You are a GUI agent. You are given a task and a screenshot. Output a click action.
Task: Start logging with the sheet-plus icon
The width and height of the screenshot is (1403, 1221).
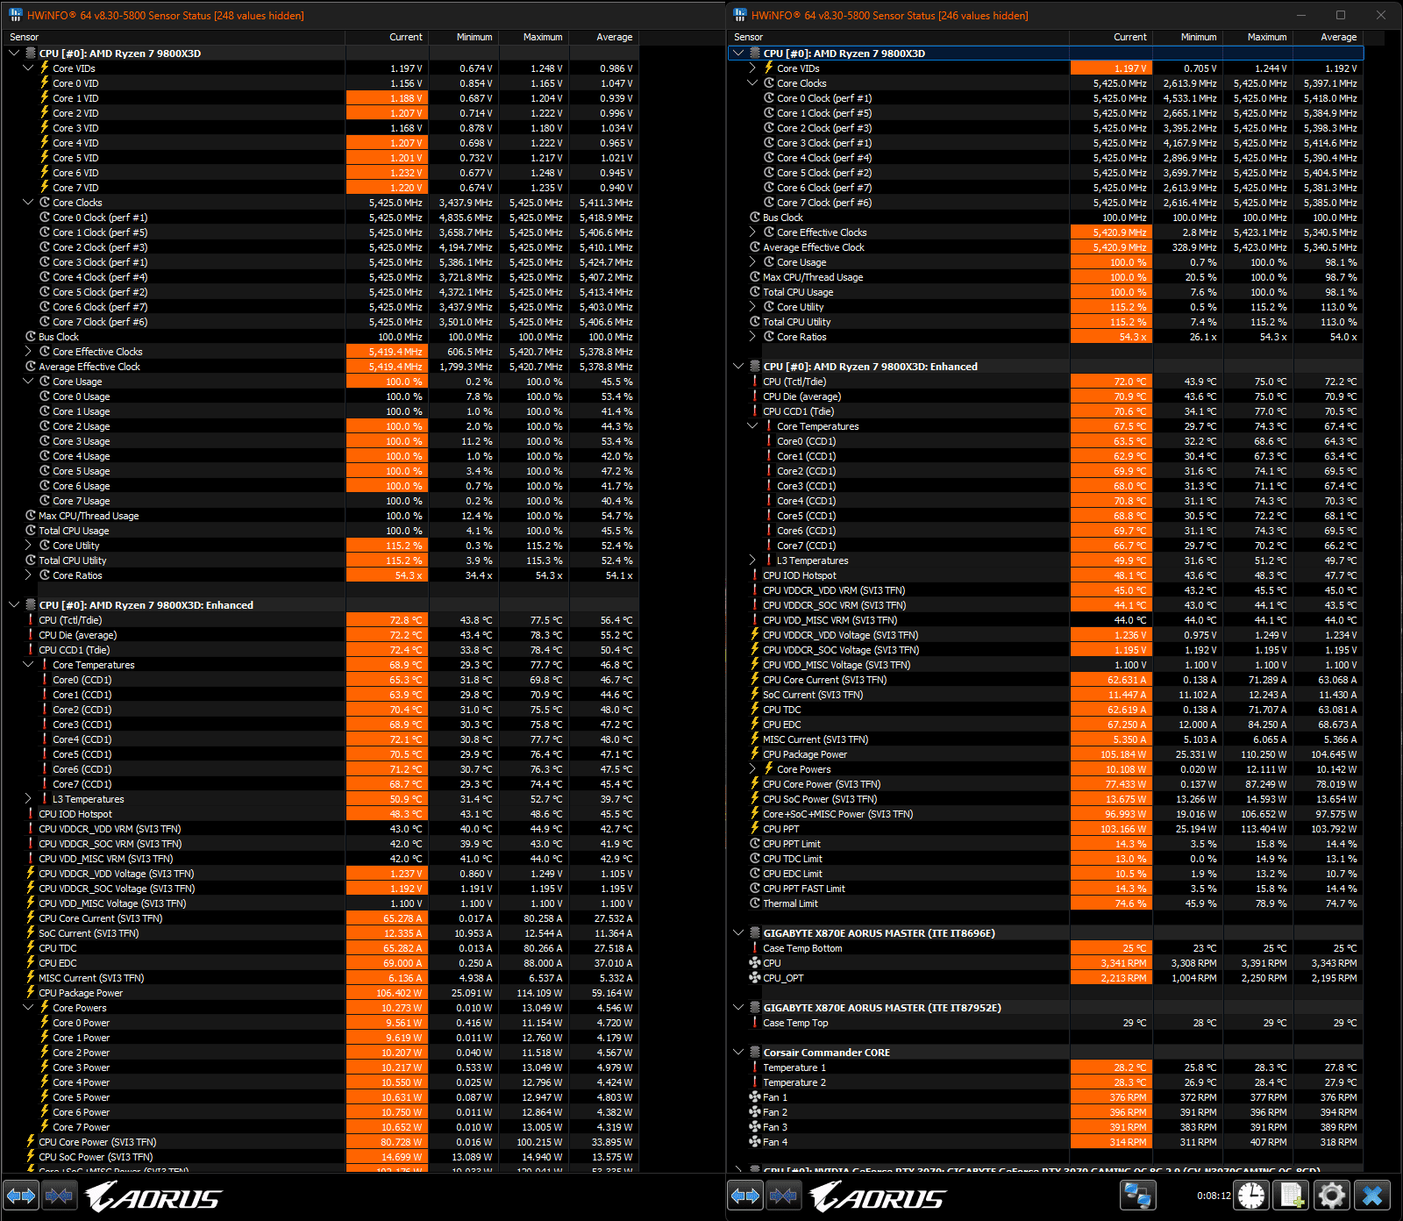[x=1292, y=1196]
